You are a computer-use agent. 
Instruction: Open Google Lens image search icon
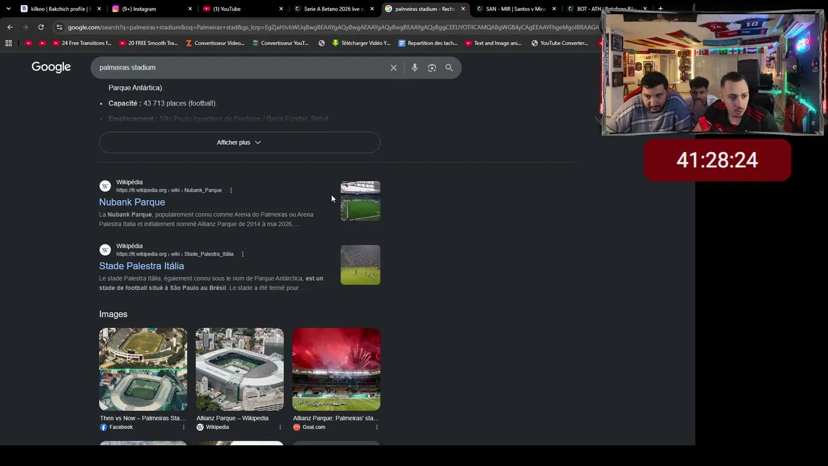(x=432, y=67)
